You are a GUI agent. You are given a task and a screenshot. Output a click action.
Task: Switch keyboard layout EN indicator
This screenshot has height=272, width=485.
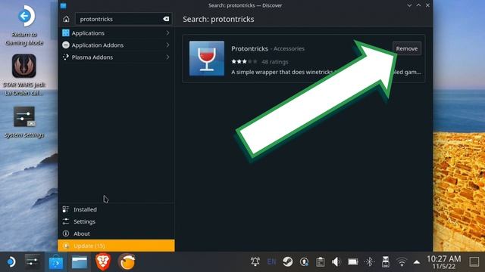coord(271,262)
